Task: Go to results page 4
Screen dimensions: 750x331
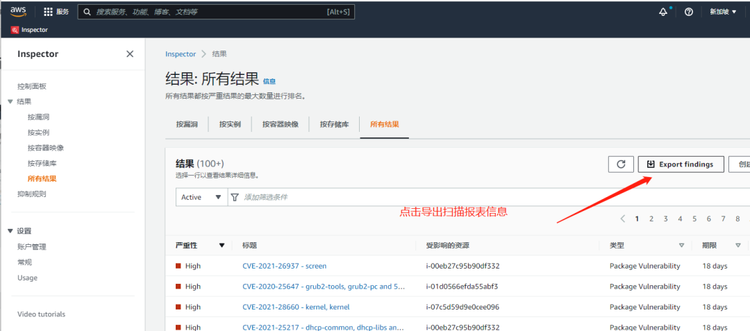Action: 680,219
